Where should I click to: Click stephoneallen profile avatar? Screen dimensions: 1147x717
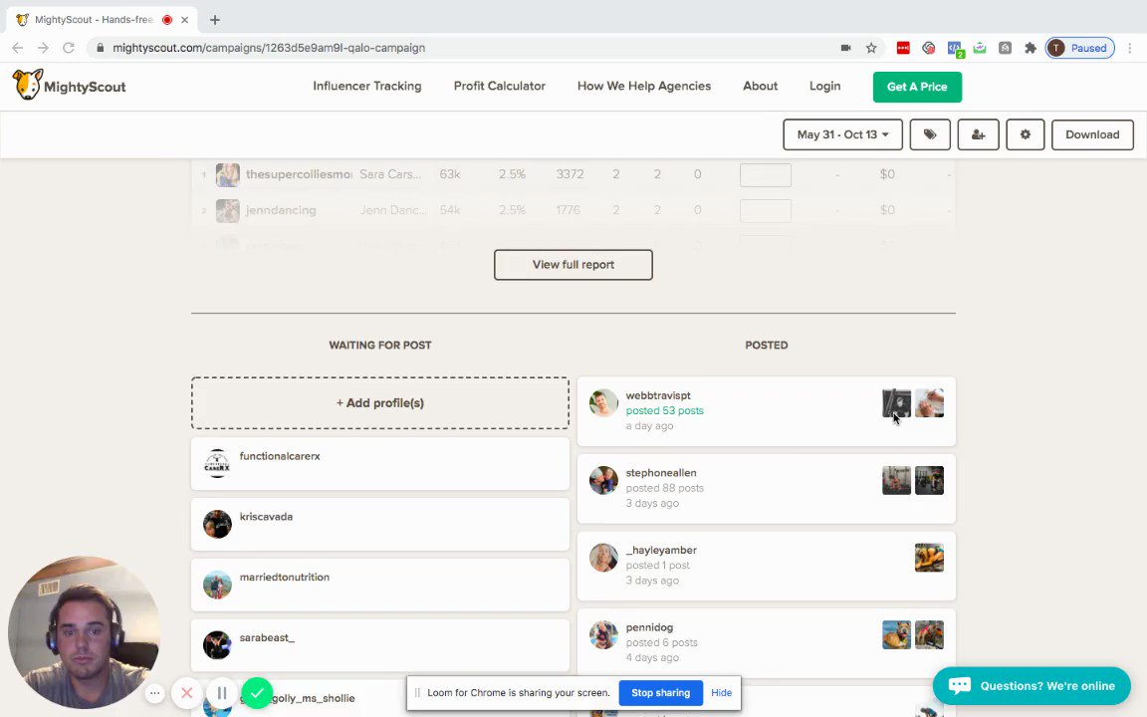603,481
